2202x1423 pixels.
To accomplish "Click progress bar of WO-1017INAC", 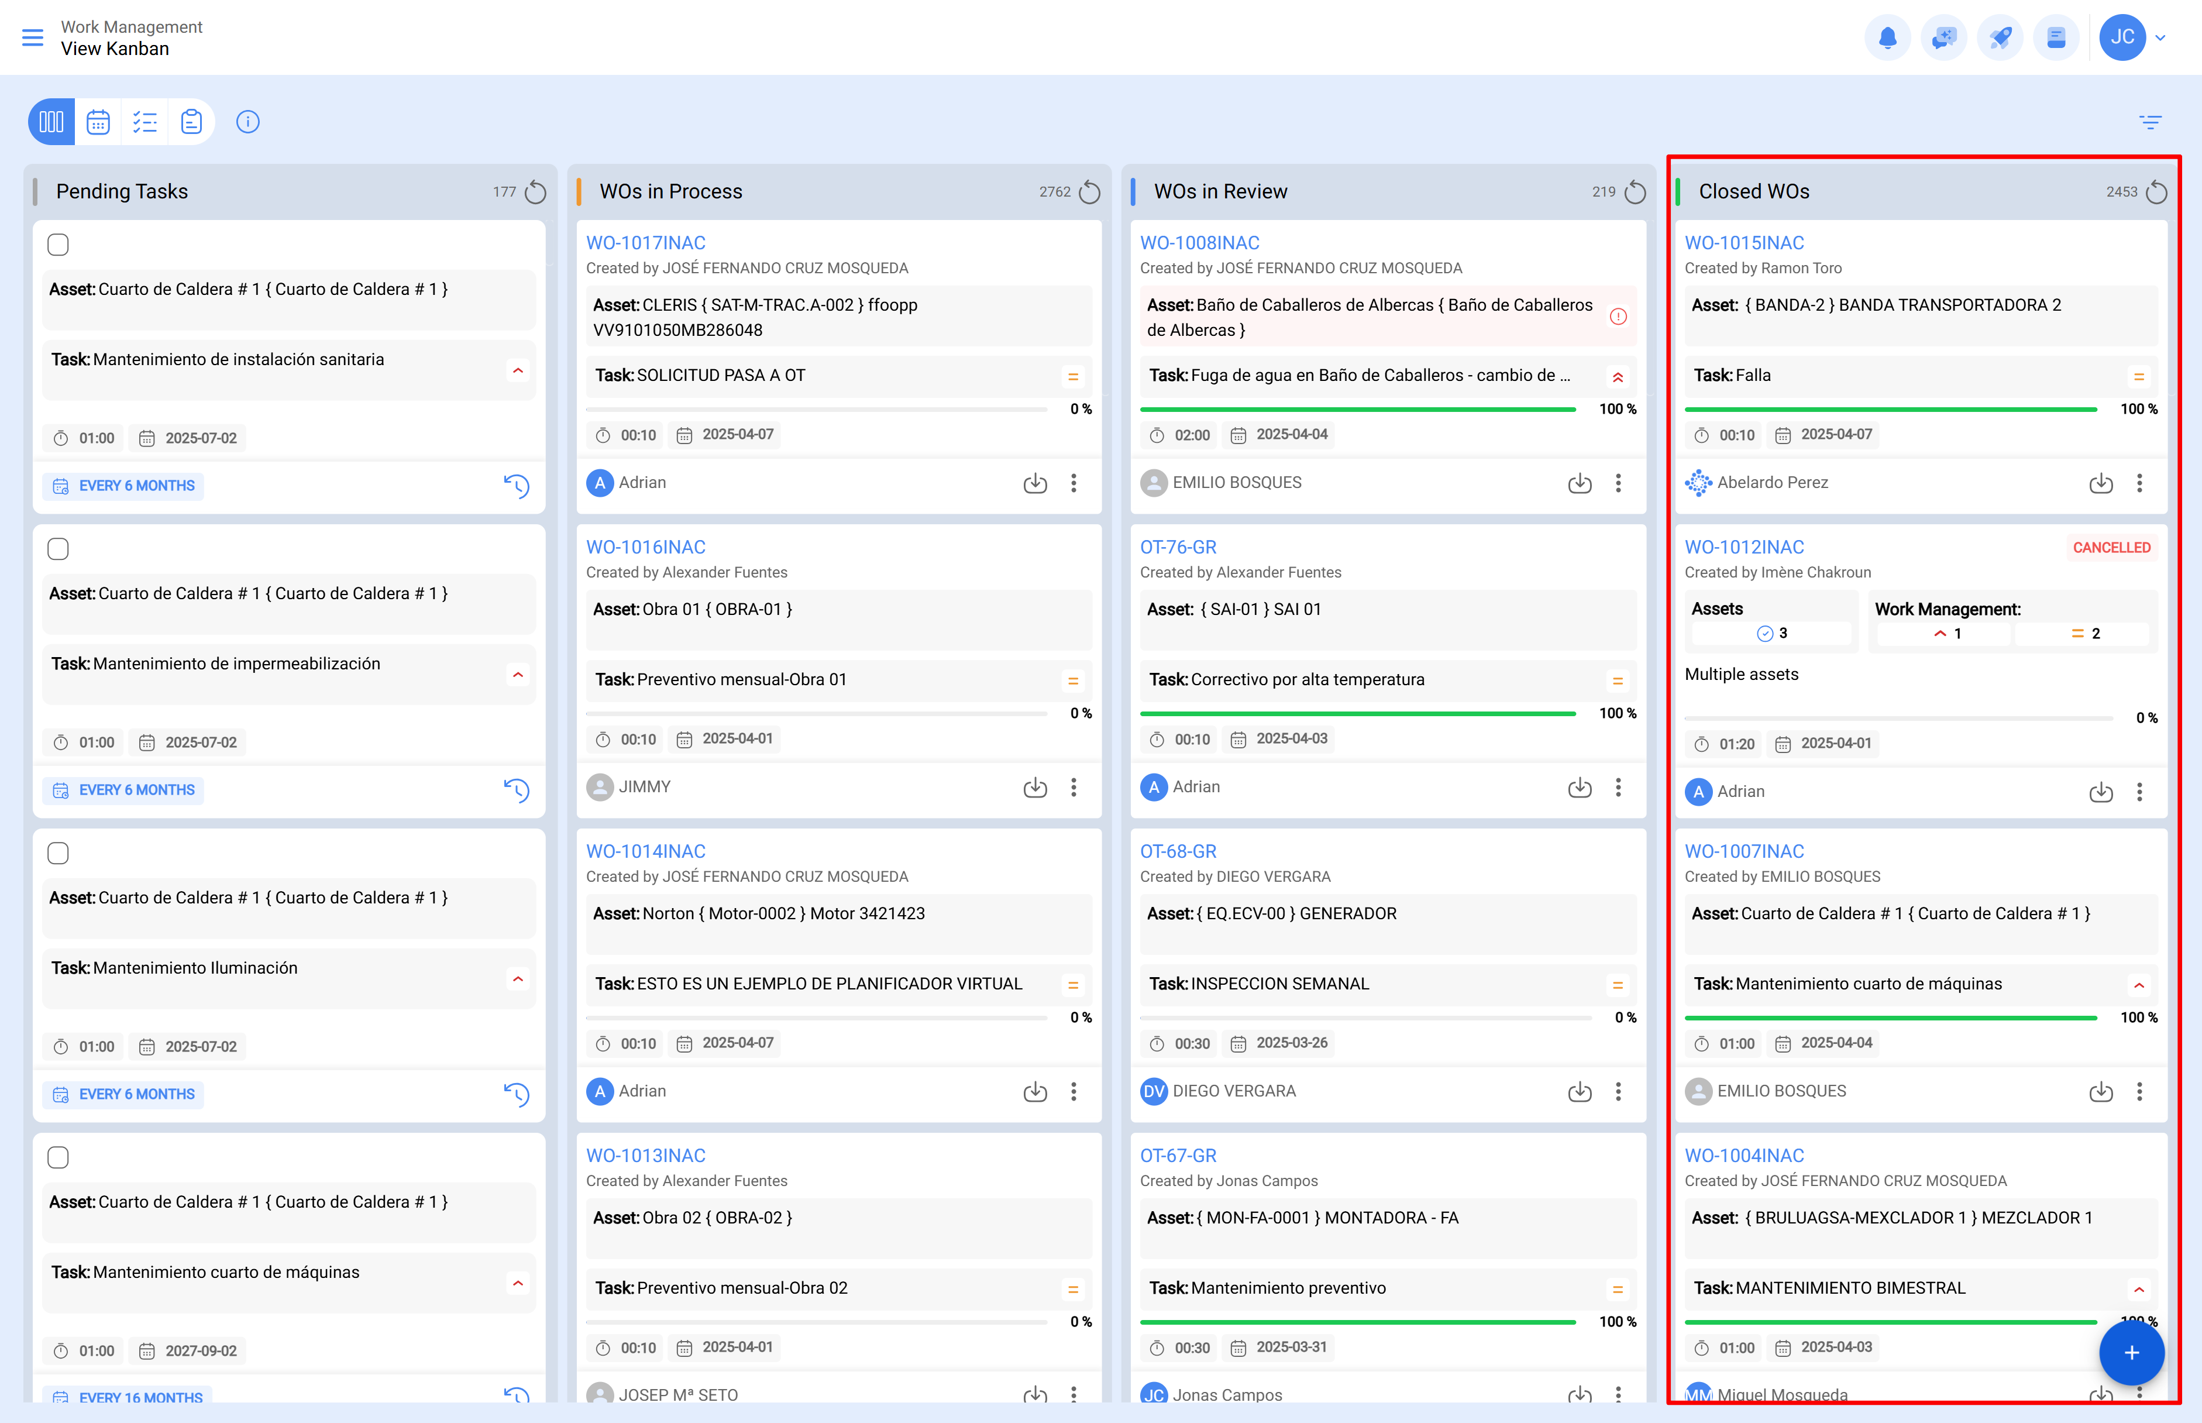I will [817, 410].
